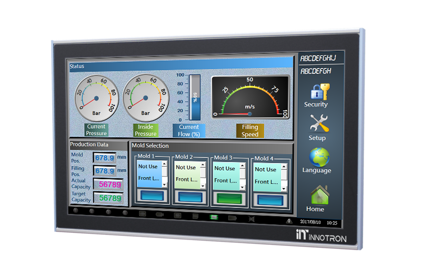Toggle the blue button under Mold 4

pos(268,201)
